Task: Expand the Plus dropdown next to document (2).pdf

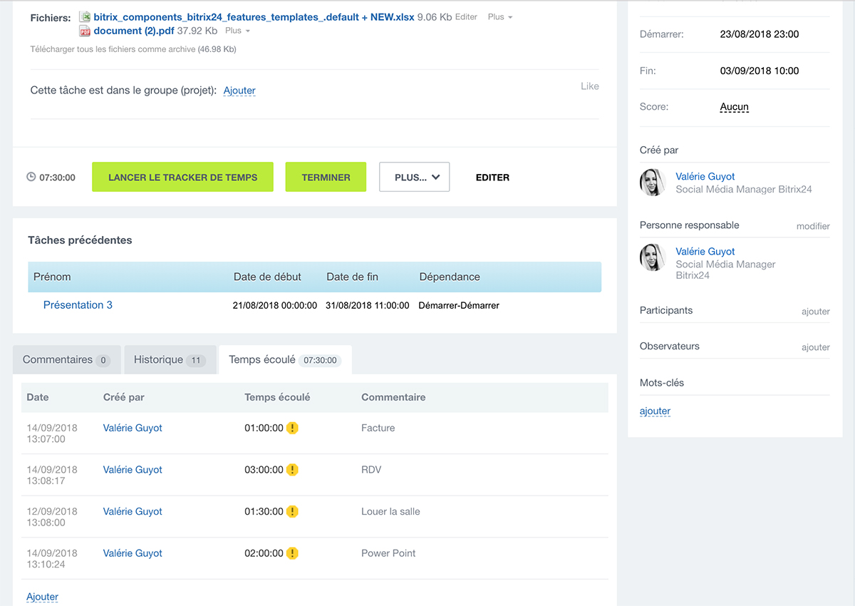Action: tap(237, 31)
